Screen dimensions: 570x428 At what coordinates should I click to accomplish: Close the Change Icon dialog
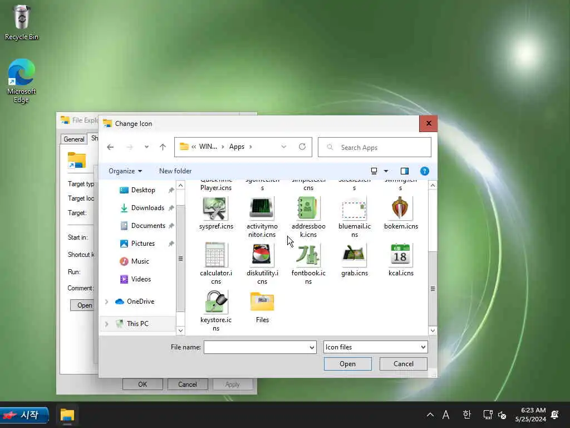click(x=428, y=123)
